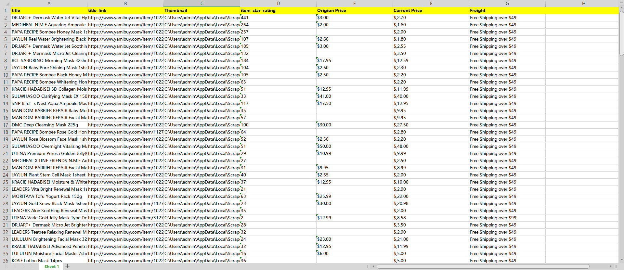Click the 'item-star-rating' header cell
This screenshot has width=624, height=270.
(278, 10)
